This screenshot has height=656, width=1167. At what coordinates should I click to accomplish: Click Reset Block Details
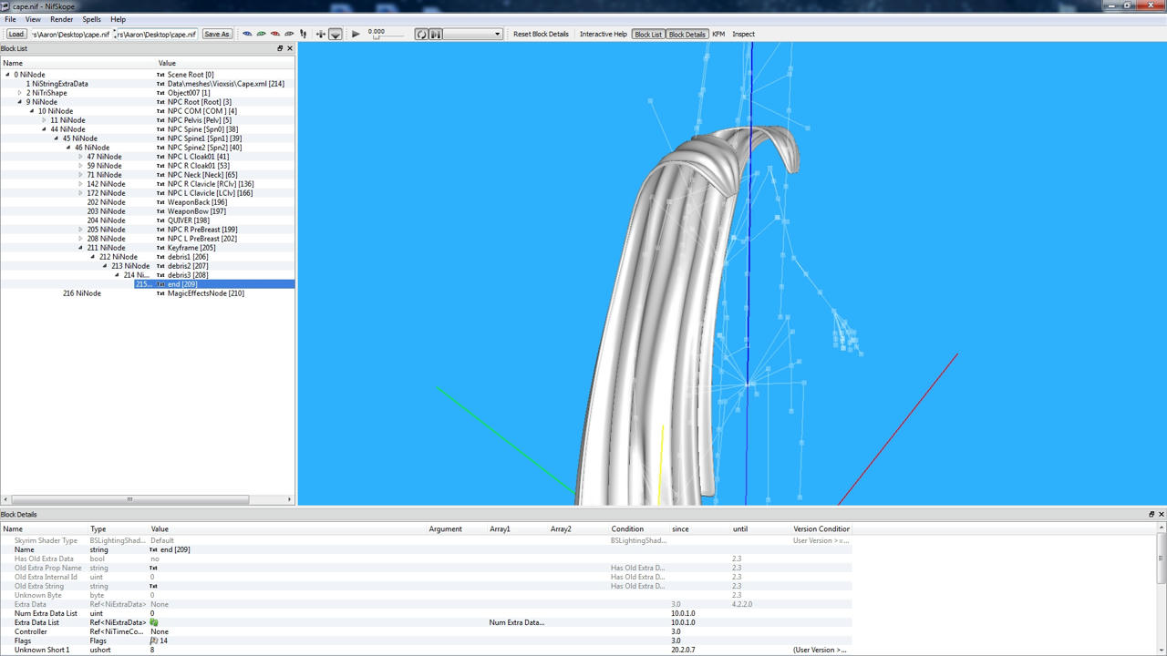point(541,35)
